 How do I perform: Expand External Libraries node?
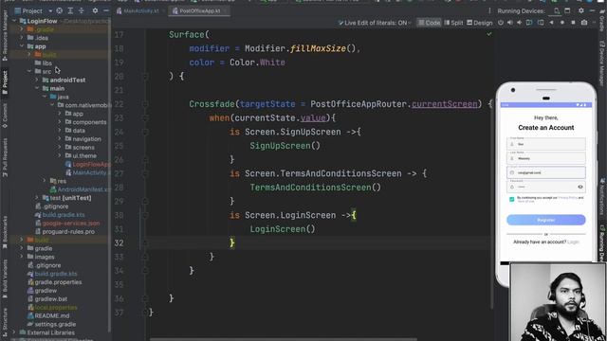(14, 332)
